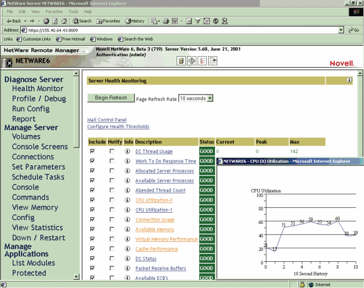Click the Begin Refresh button
Screen dimensions: 364x288
pyautogui.click(x=111, y=98)
